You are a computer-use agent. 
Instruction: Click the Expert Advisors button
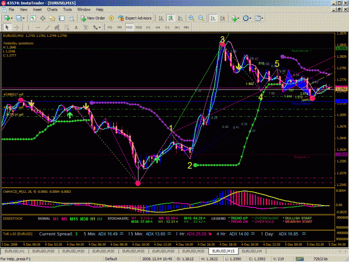(135, 18)
